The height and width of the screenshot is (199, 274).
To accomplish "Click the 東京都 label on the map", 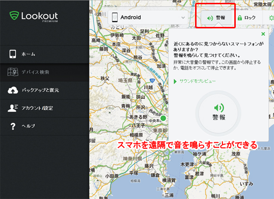I will pyautogui.click(x=160, y=130).
